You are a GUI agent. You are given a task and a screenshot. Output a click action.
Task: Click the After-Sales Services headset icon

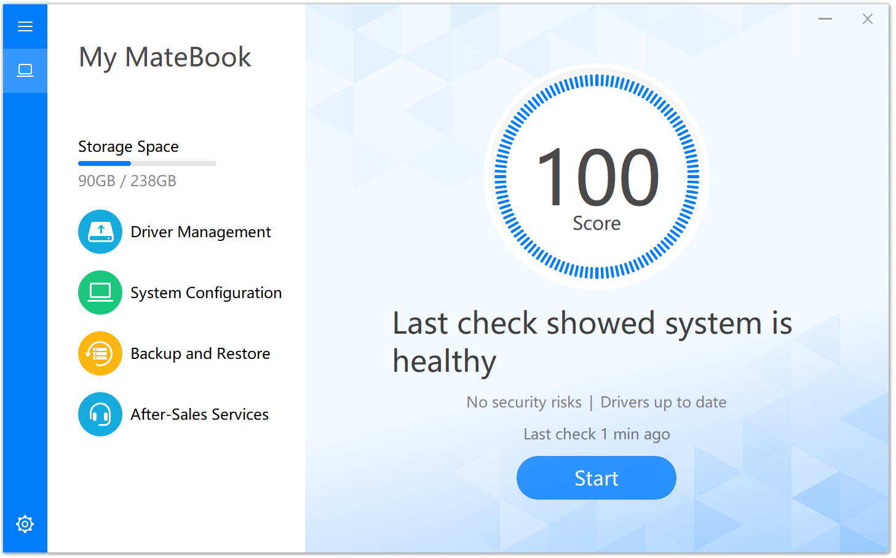point(100,414)
